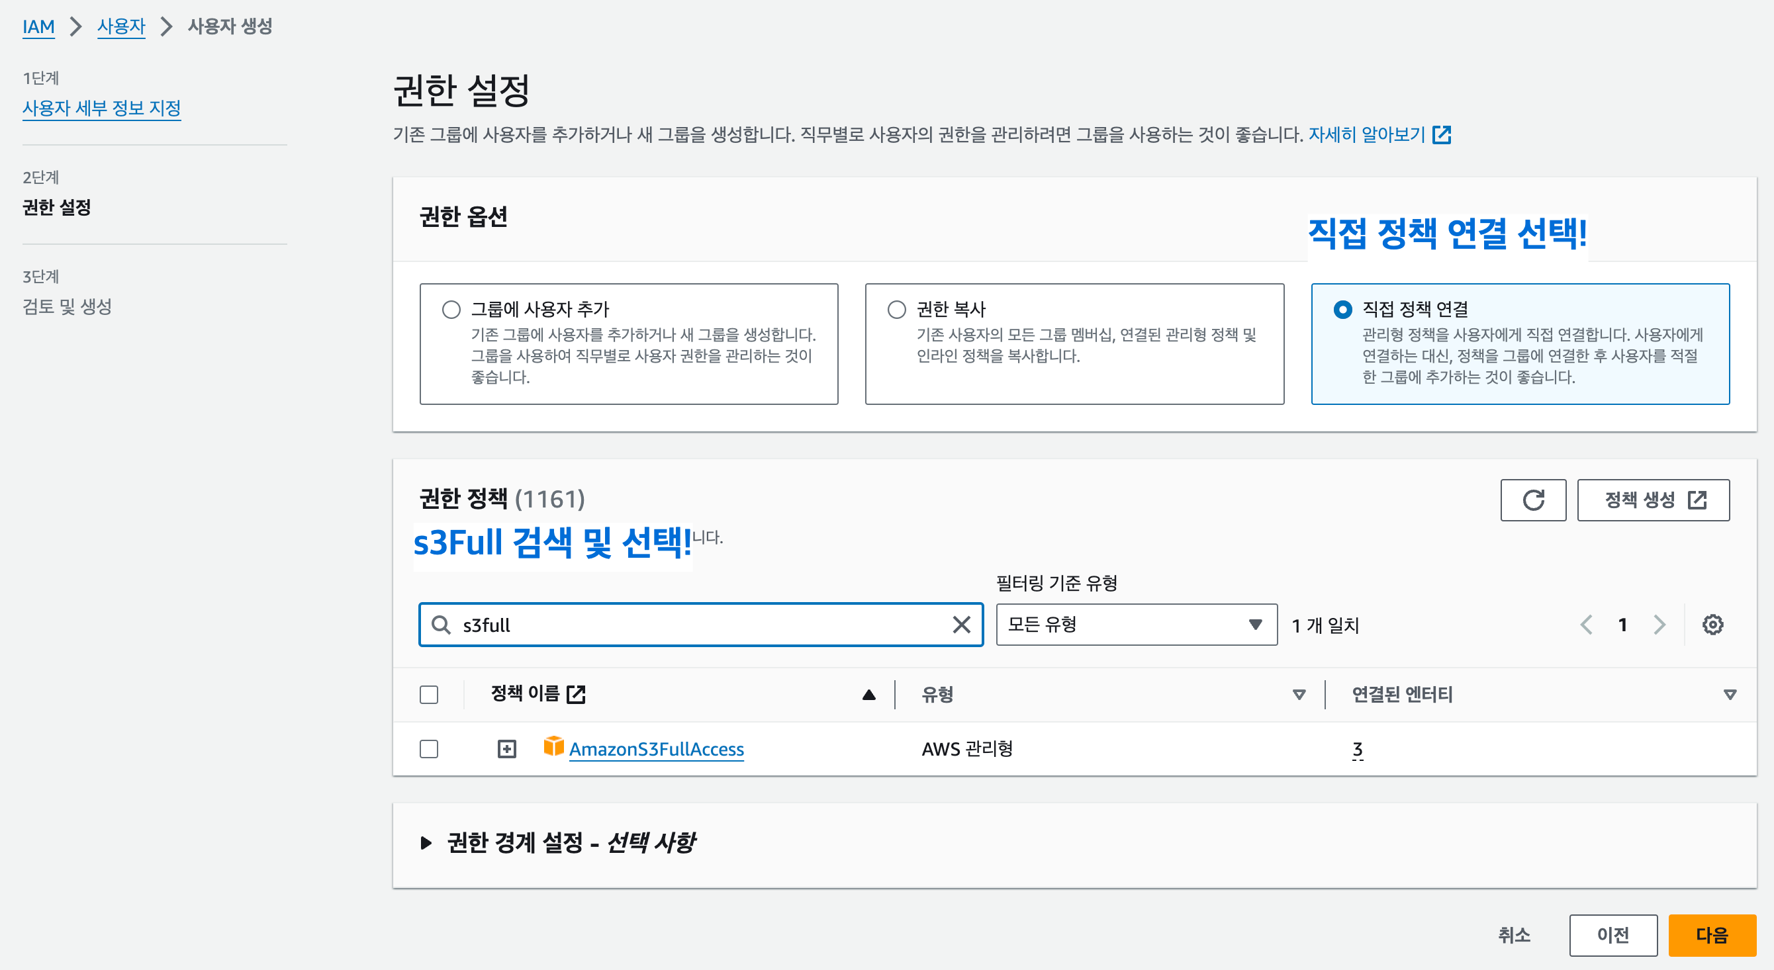Go to step 1 사용자 세부 정보 지정
The image size is (1774, 970).
coord(101,108)
